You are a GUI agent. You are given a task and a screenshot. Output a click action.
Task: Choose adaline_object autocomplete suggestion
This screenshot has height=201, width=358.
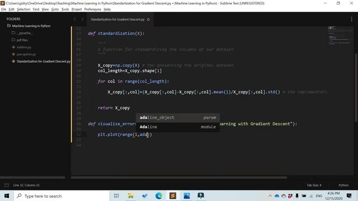(x=178, y=118)
